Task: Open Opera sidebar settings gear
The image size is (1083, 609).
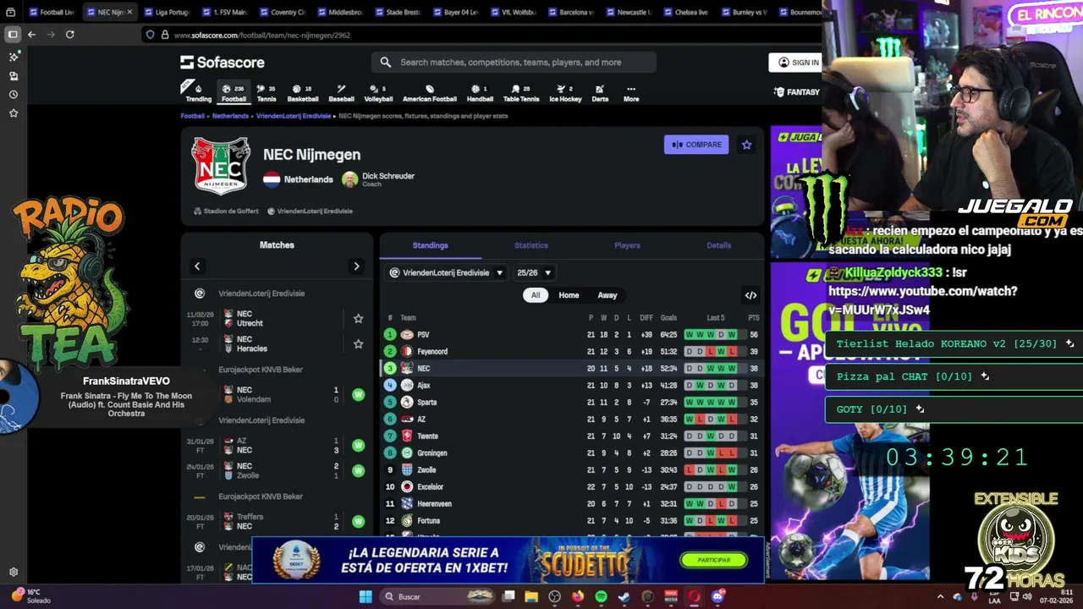Action: pos(13,573)
